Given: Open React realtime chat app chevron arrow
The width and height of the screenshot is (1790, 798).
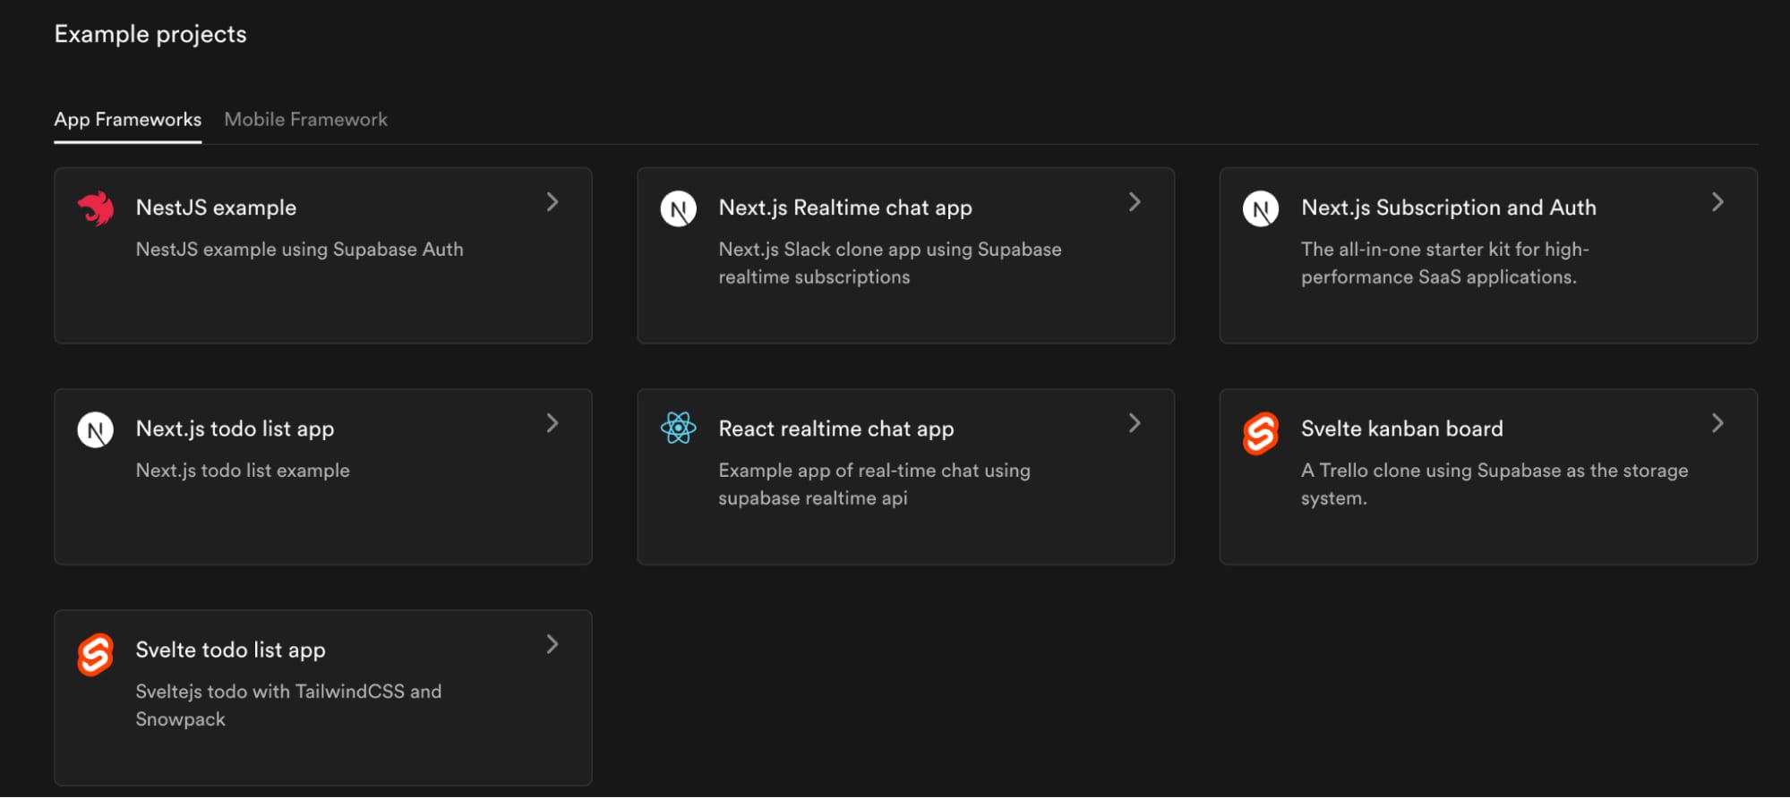Looking at the screenshot, I should [1135, 423].
